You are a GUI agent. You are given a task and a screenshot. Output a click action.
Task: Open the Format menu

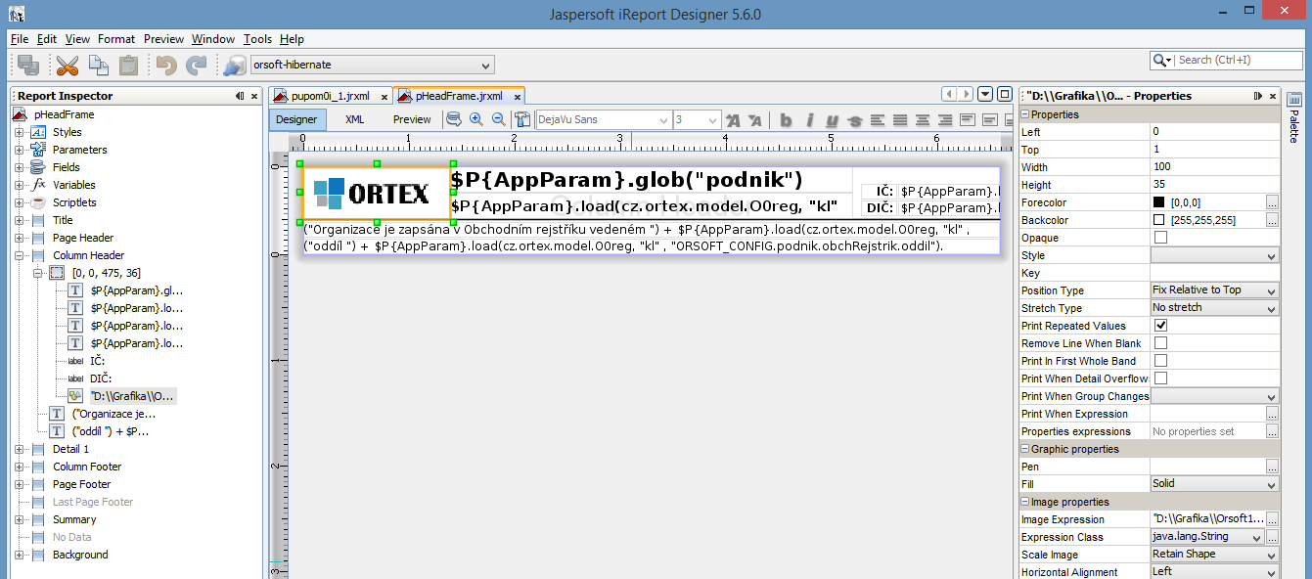tap(116, 39)
